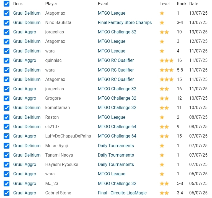Click the Level column header
Screen dimensions: 212x198
[165, 4]
